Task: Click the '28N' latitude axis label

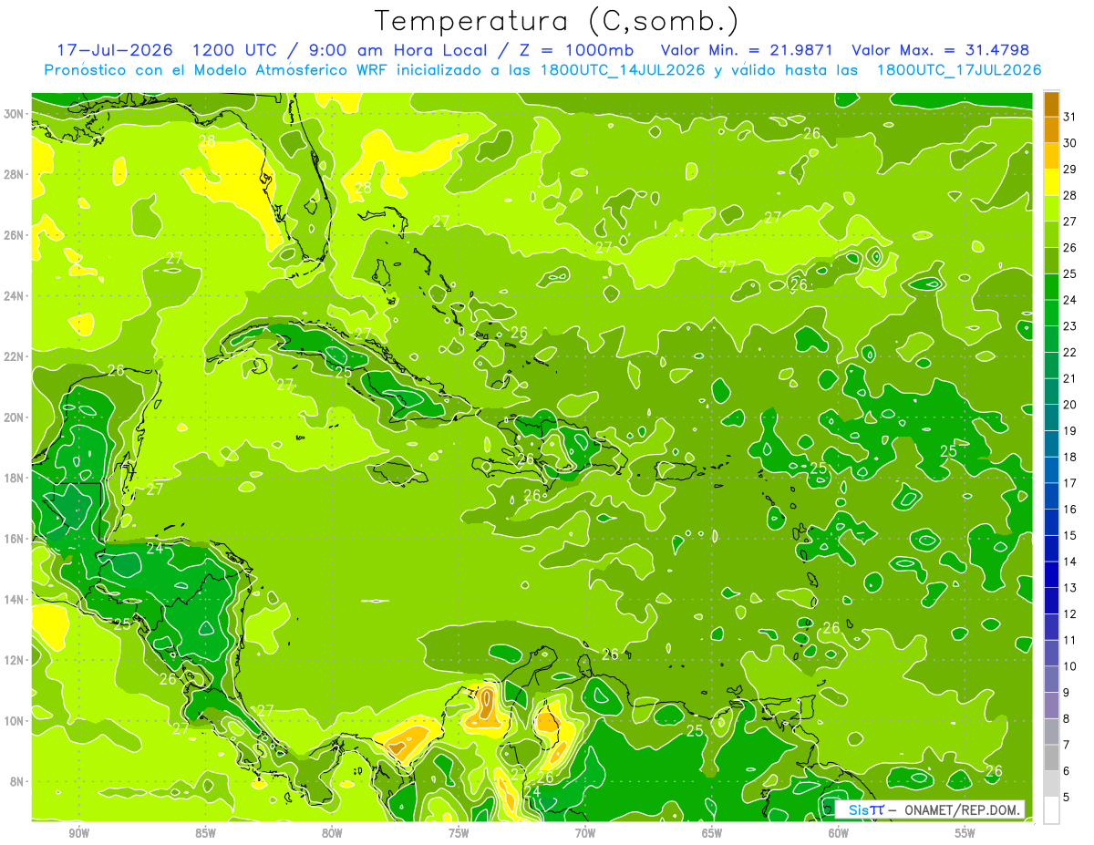Action: click(15, 174)
